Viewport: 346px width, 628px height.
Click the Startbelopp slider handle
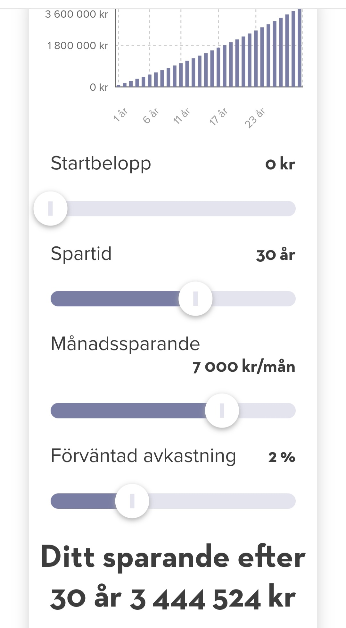(x=51, y=208)
